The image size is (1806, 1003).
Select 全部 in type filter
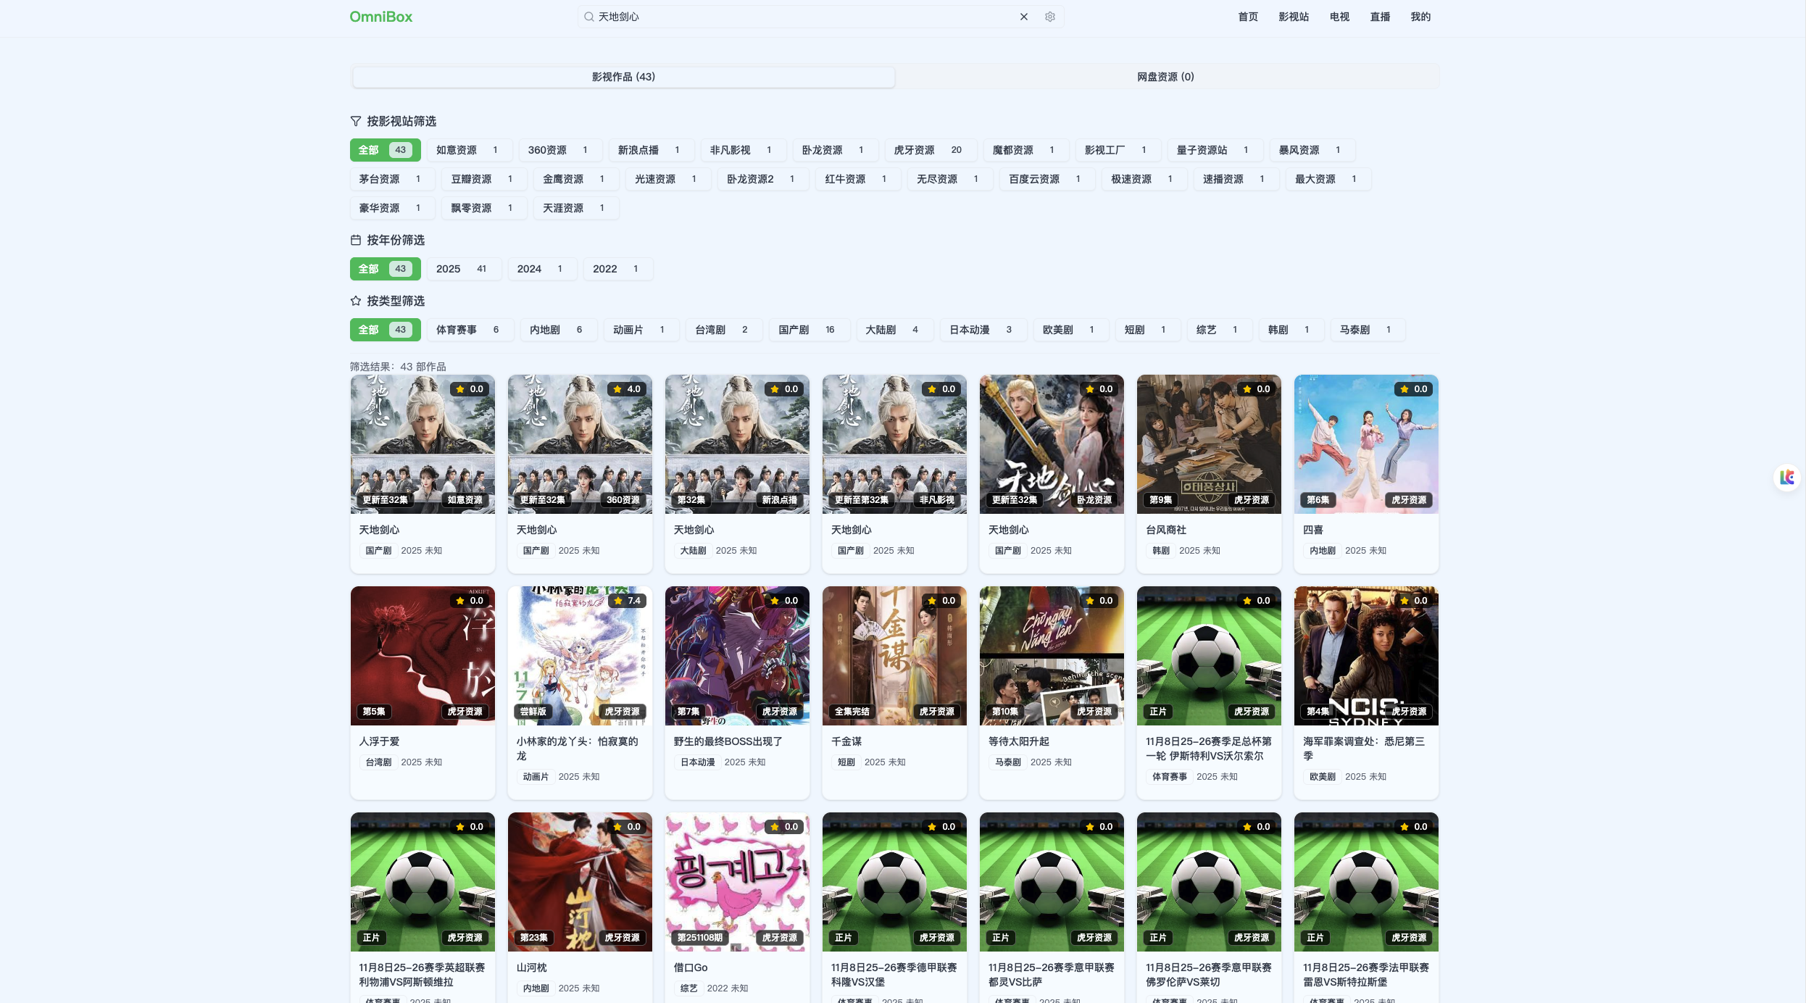click(x=385, y=330)
